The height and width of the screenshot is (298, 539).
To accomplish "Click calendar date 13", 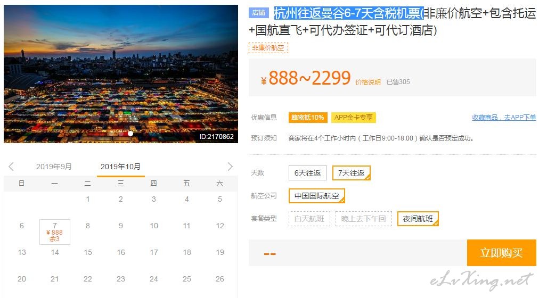I will pyautogui.click(x=22, y=252).
